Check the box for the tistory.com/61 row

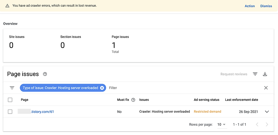[10, 112]
